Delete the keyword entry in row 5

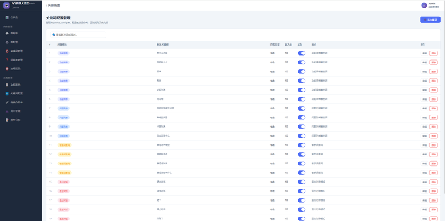coord(433,90)
